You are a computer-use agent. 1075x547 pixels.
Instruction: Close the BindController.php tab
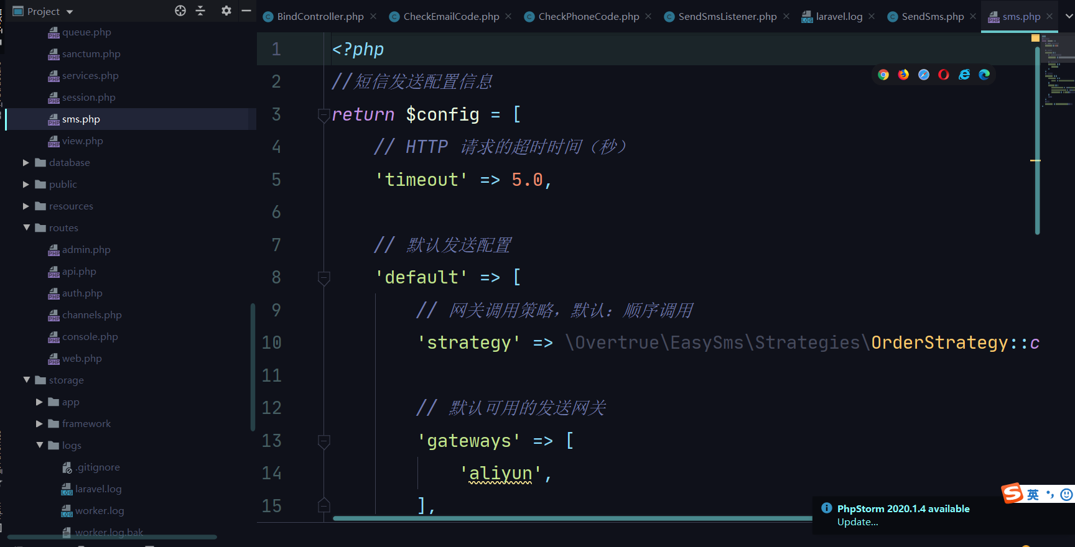[373, 16]
